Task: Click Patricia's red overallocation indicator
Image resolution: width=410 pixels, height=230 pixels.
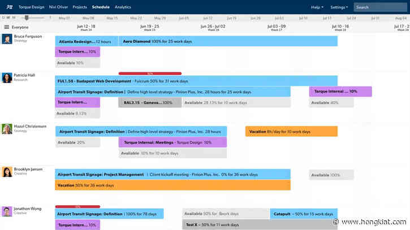Action: 150,73
